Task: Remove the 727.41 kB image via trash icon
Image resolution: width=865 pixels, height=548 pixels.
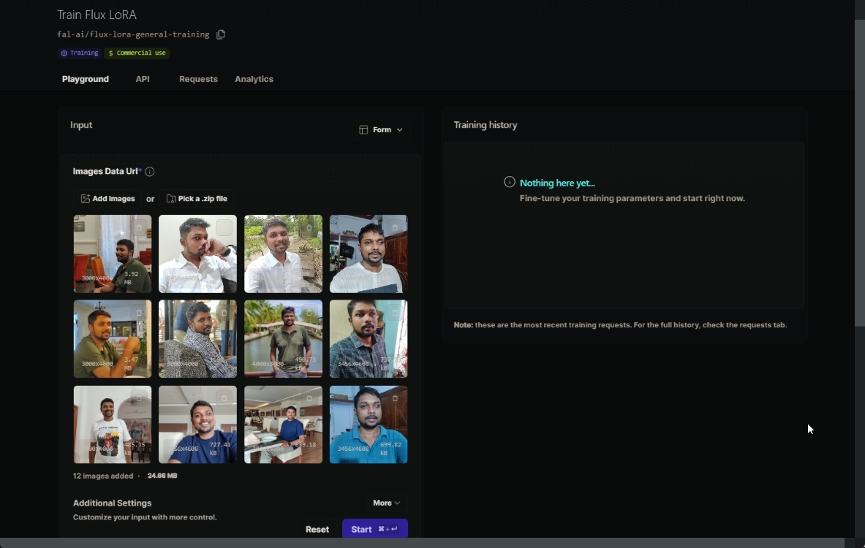Action: pyautogui.click(x=224, y=398)
